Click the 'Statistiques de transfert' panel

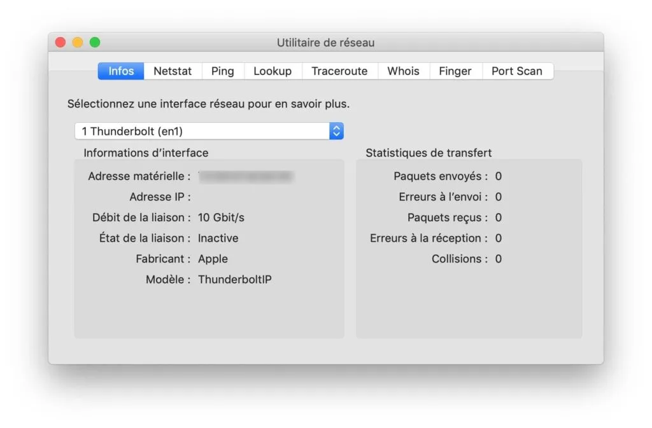coord(469,248)
